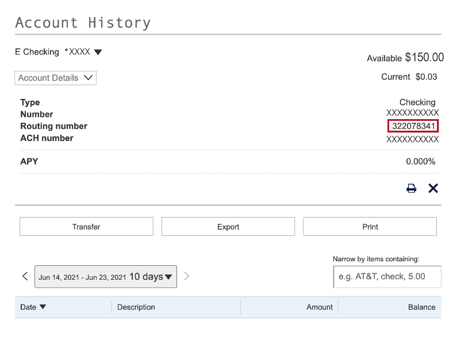Screen dimensions: 457x339
Task: Click the APY 0.000% value
Action: pyautogui.click(x=420, y=162)
